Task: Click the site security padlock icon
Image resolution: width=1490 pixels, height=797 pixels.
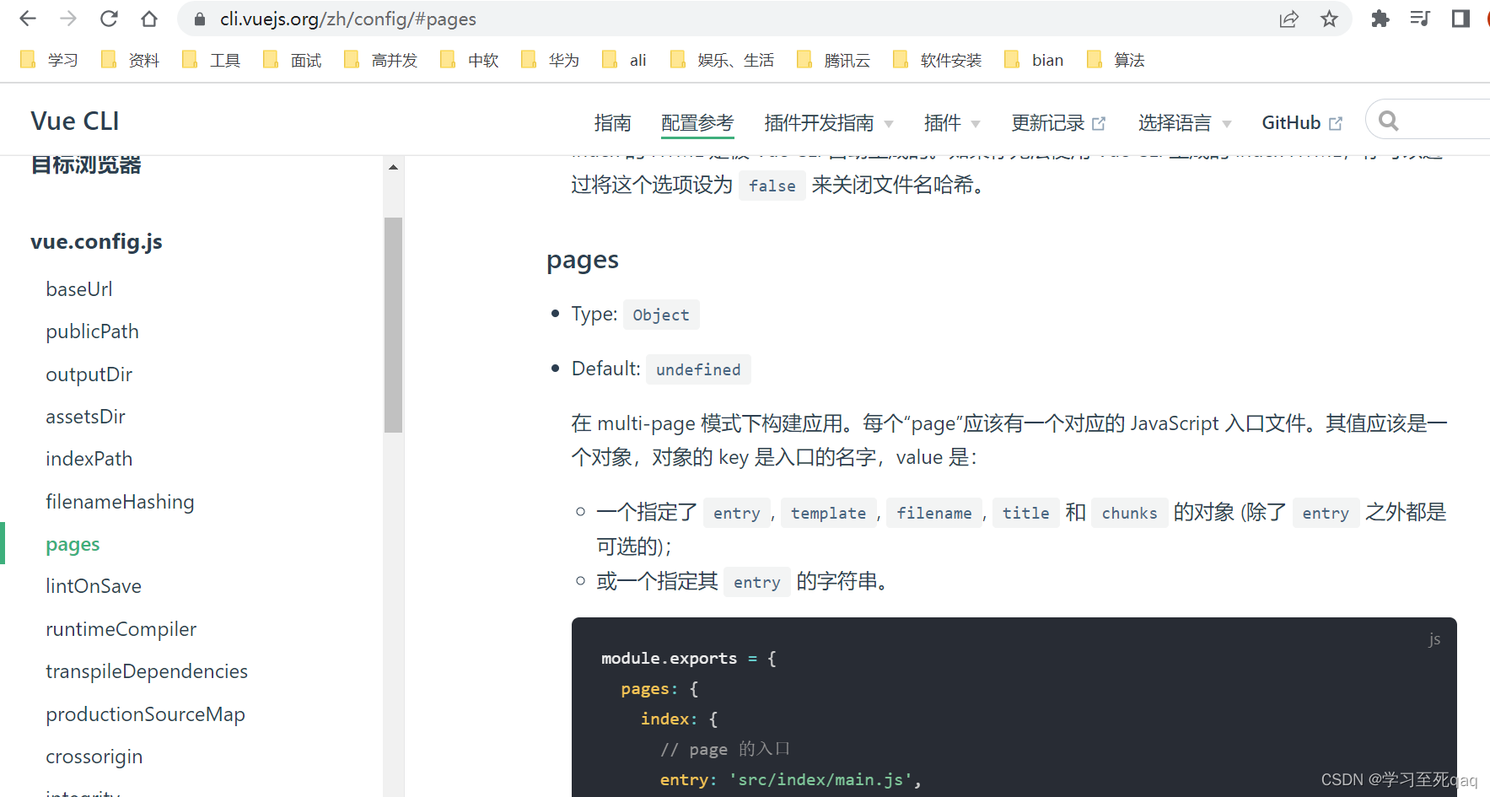Action: click(x=198, y=19)
